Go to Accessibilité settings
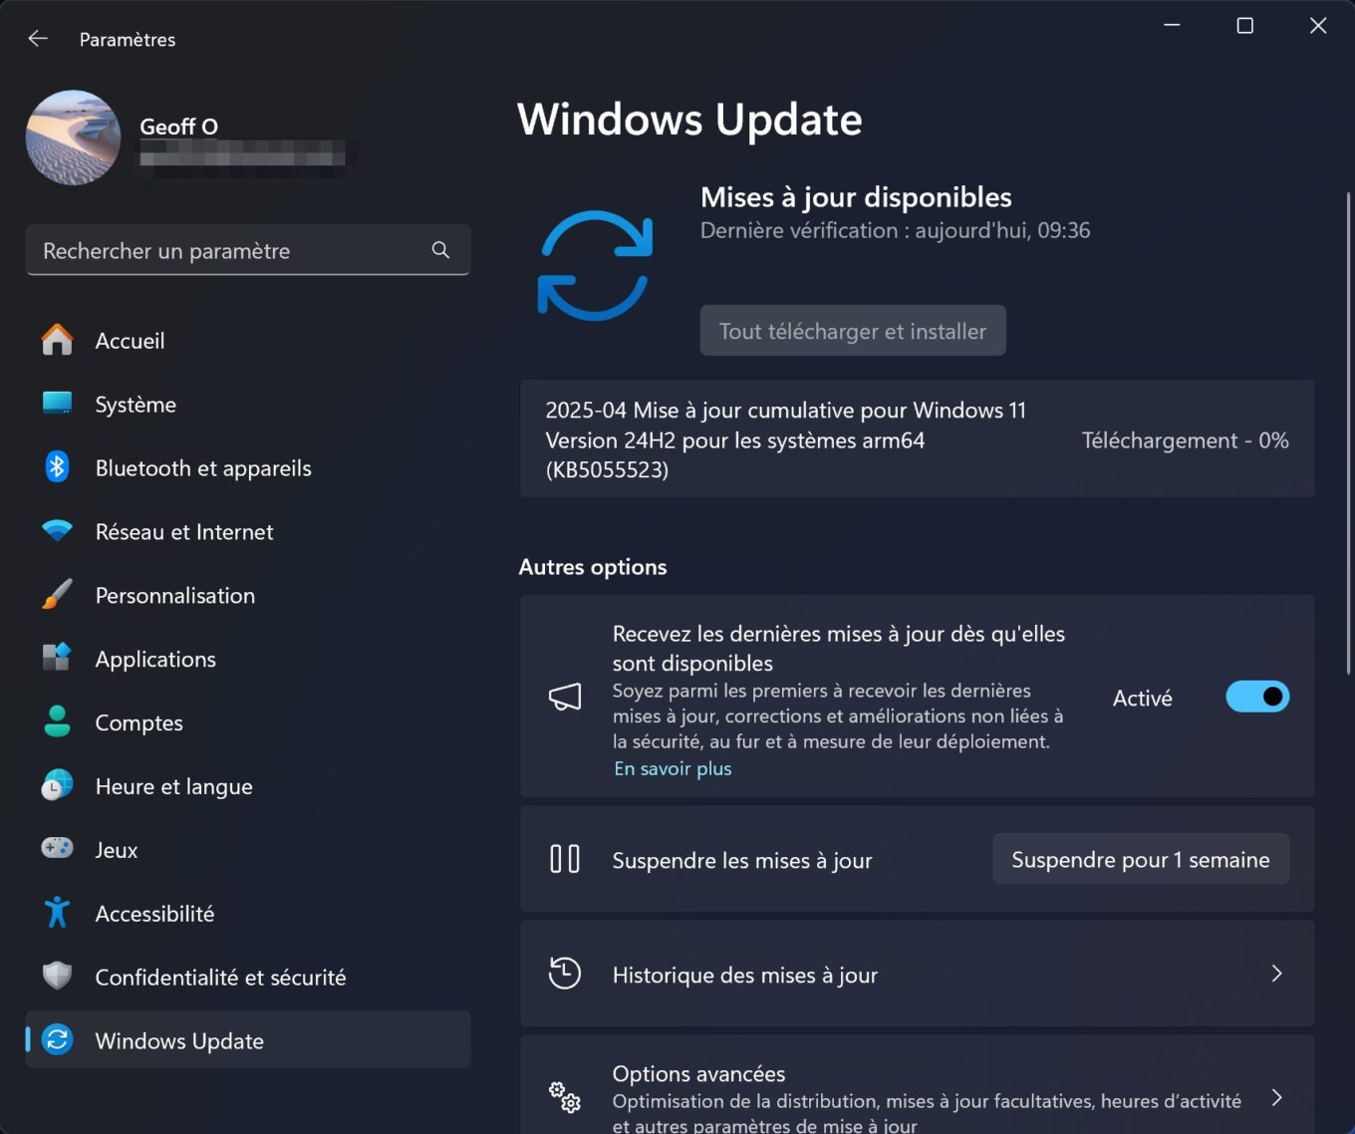 [248, 913]
